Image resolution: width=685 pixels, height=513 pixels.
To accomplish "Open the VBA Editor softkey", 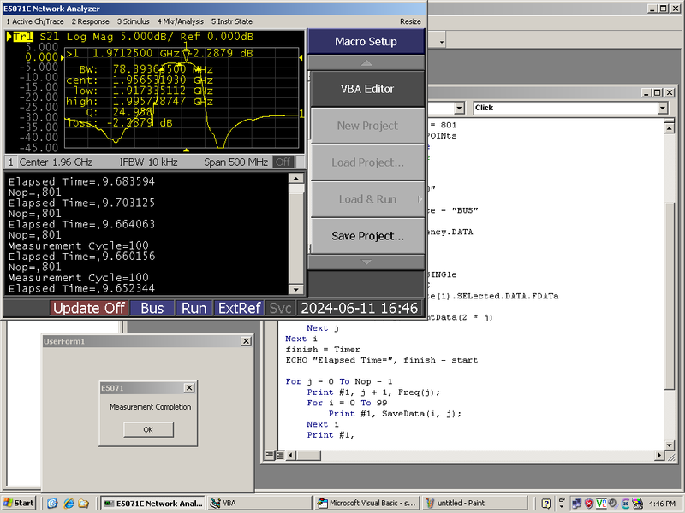I will click(366, 89).
